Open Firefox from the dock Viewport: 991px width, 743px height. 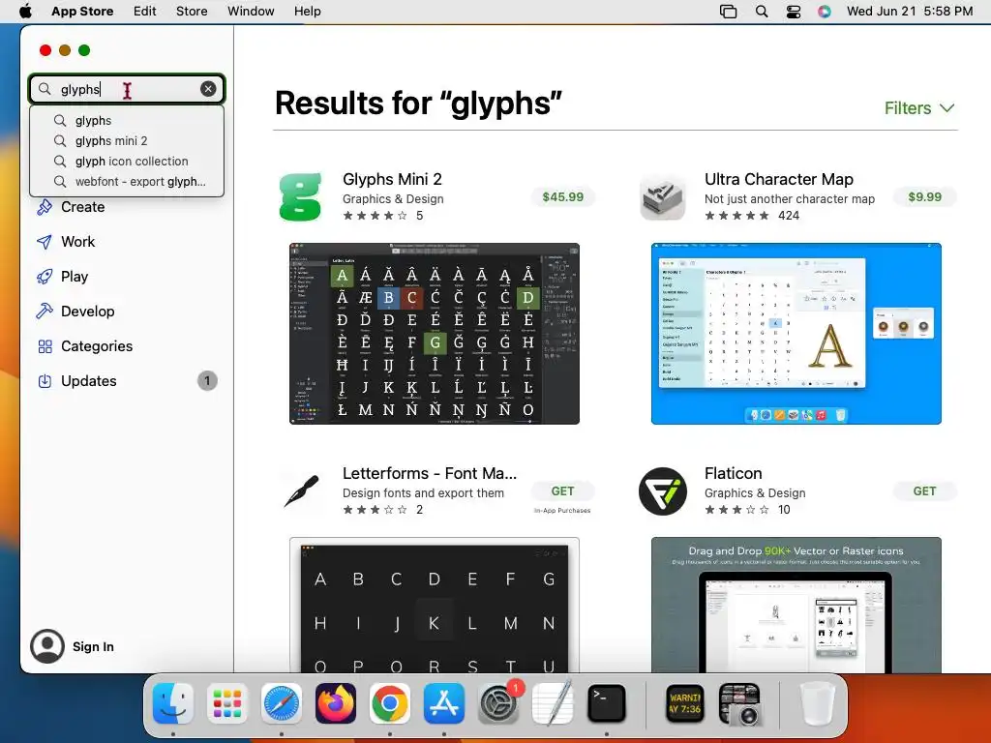click(336, 703)
